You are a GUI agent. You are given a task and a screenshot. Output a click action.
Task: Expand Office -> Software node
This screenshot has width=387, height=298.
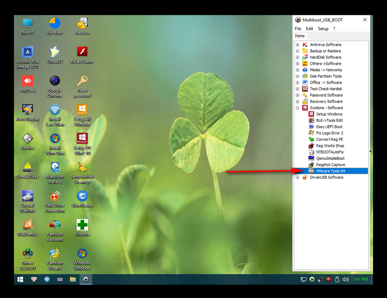point(297,83)
